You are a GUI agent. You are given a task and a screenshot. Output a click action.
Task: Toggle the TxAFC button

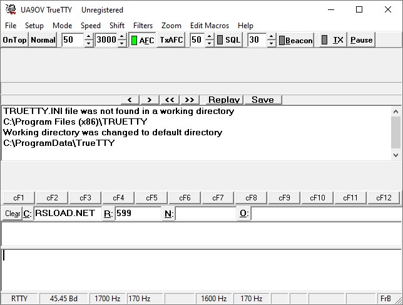(x=171, y=40)
